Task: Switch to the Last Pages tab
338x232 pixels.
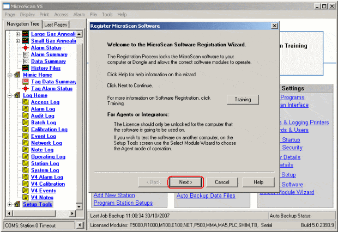Action: coord(55,25)
